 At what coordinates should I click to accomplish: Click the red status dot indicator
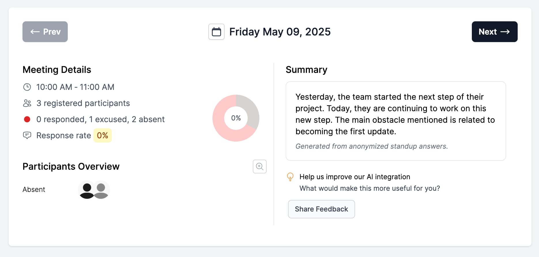27,119
